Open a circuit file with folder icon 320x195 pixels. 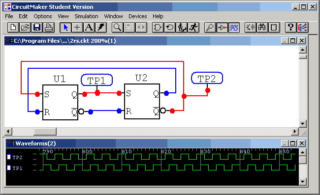click(x=25, y=28)
